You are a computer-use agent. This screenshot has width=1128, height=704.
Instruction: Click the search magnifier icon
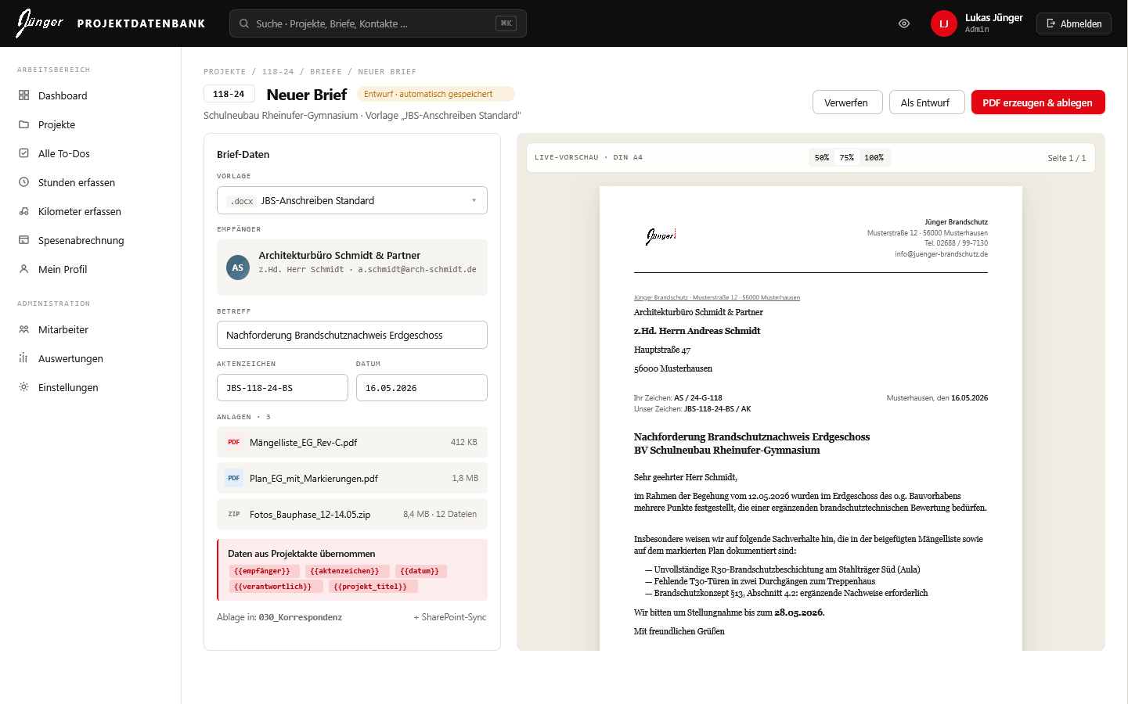tap(244, 23)
